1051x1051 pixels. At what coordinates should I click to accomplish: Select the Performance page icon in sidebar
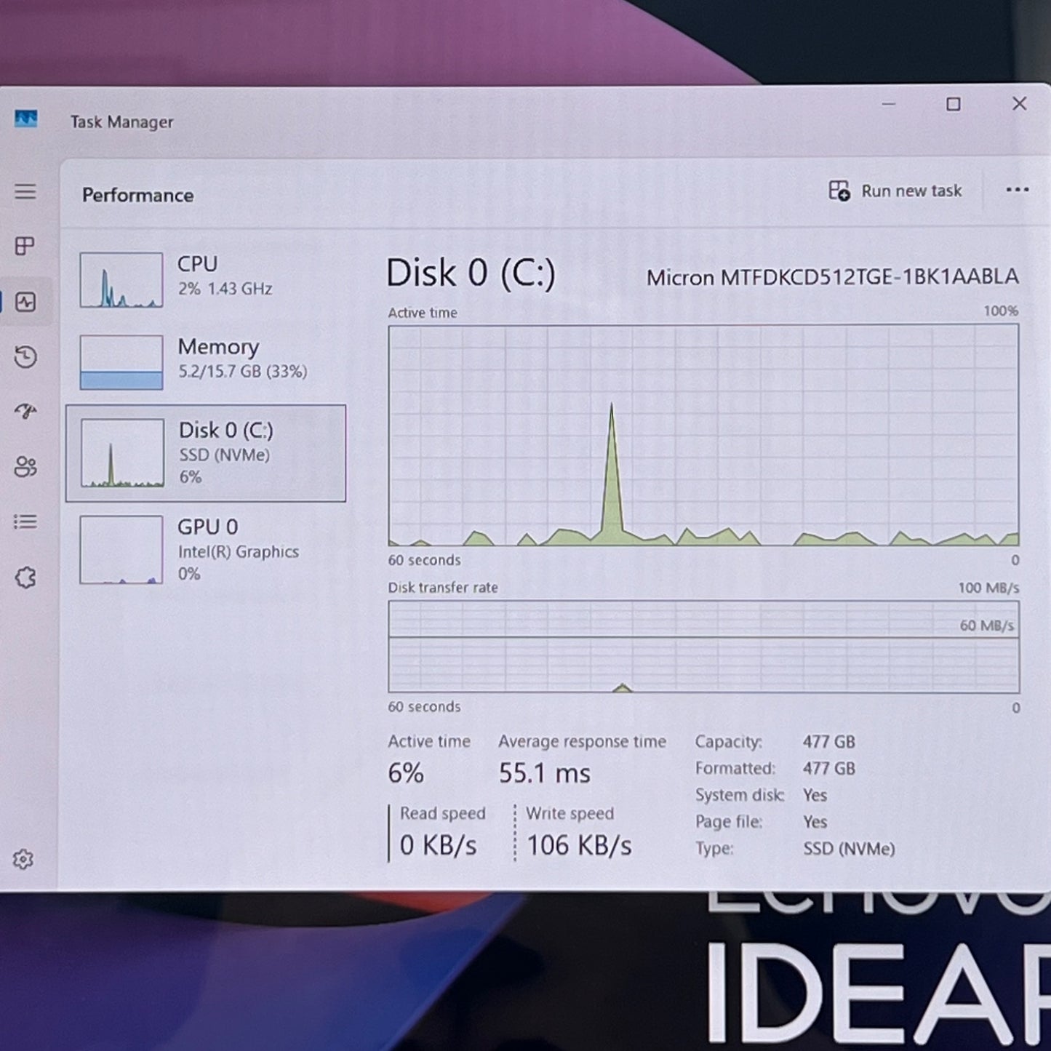pyautogui.click(x=25, y=302)
